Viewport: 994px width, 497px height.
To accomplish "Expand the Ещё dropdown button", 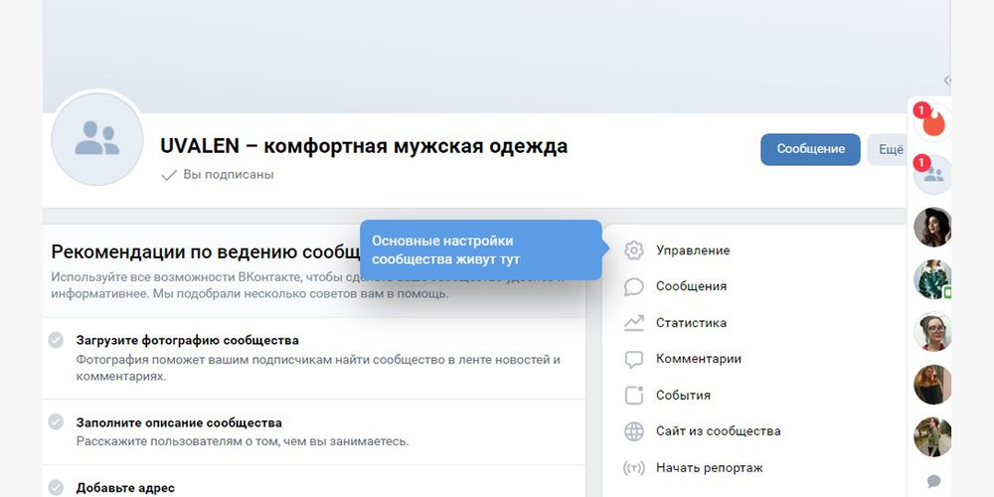I will 888,150.
